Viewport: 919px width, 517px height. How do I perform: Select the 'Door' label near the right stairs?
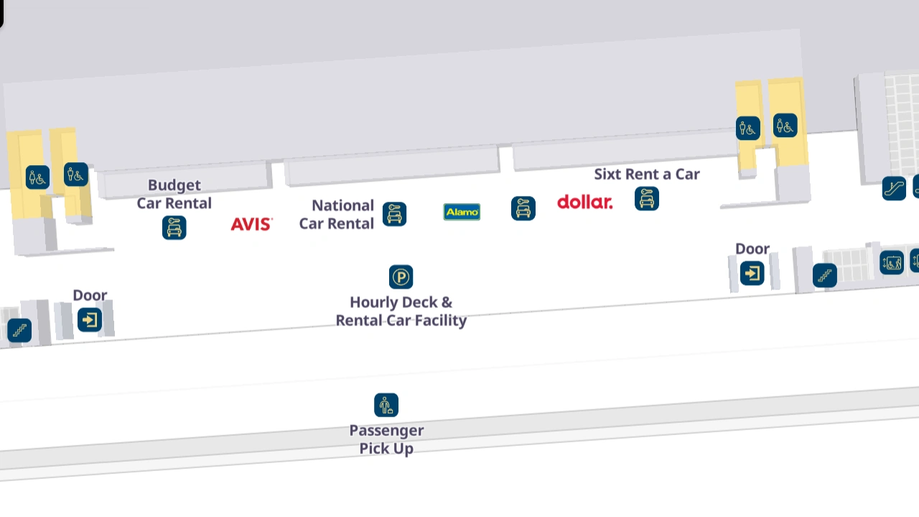[752, 248]
